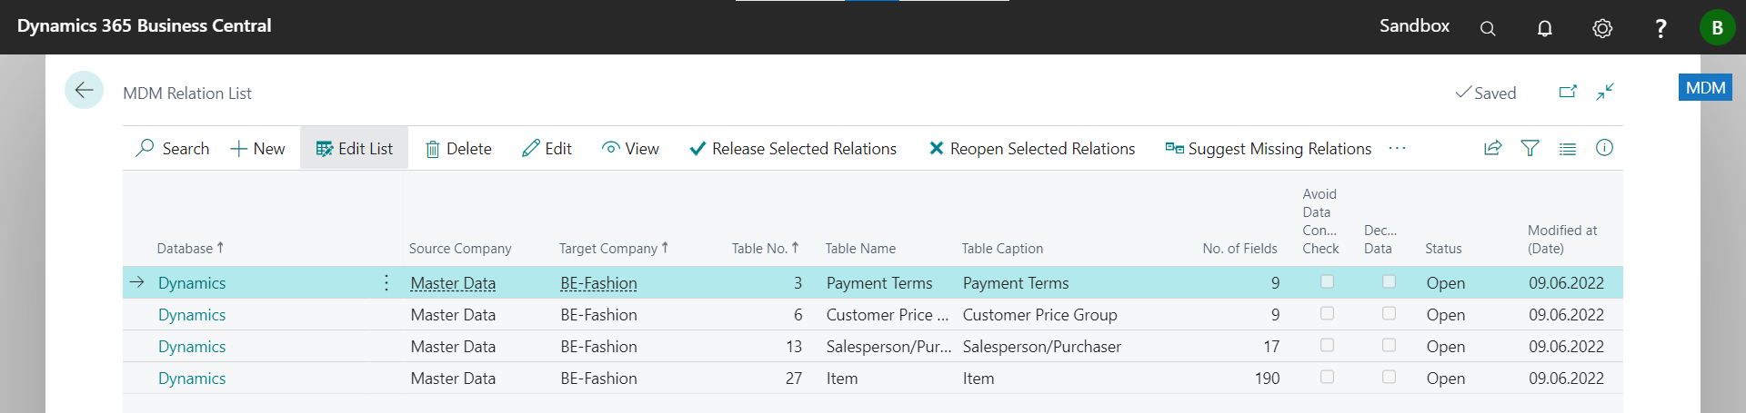Viewport: 1746px width, 413px height.
Task: Open Status column header menu
Action: click(x=1443, y=248)
